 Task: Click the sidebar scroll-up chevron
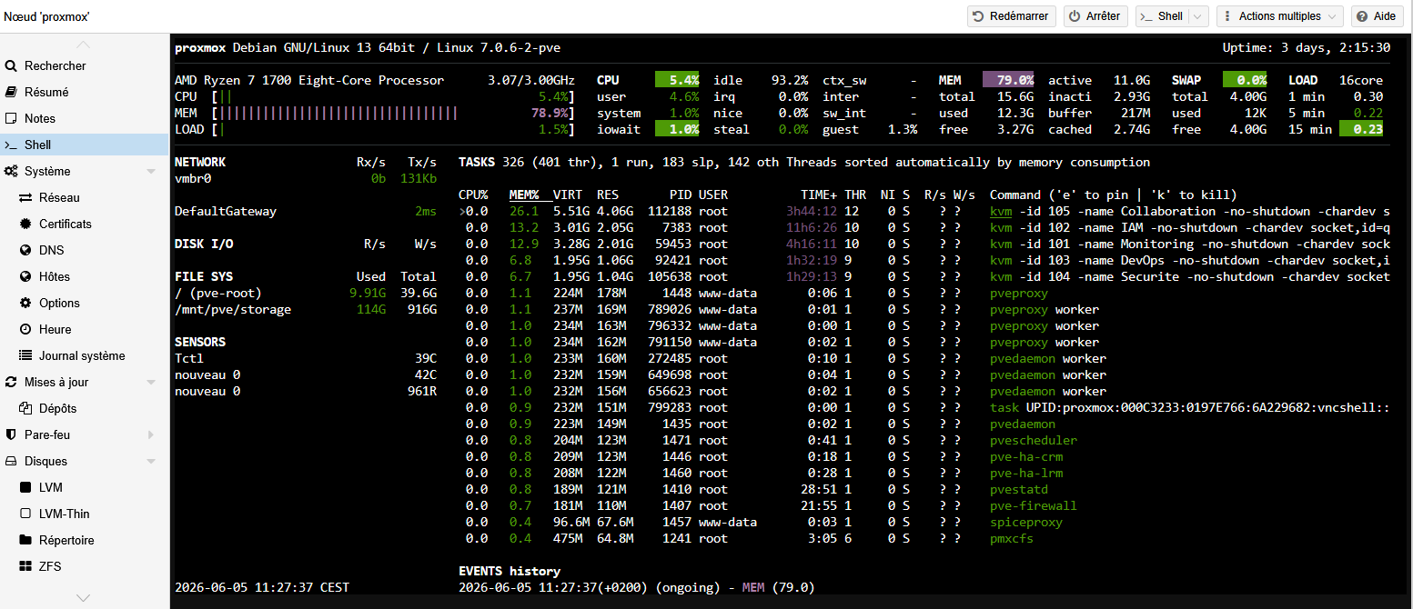[x=84, y=45]
